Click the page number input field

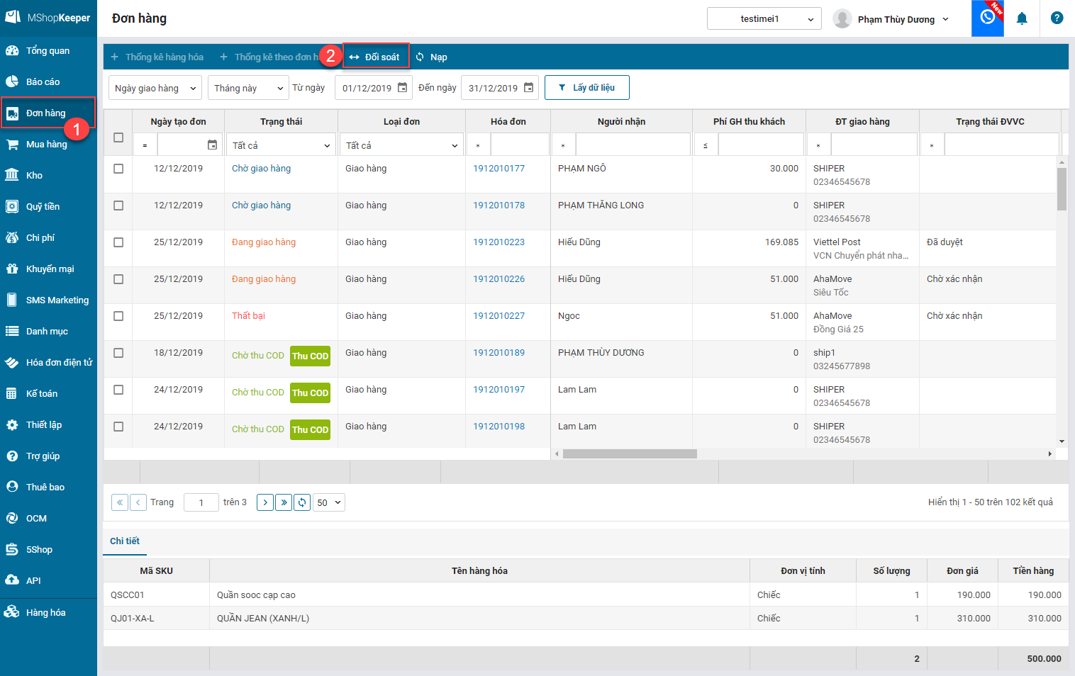coord(201,502)
